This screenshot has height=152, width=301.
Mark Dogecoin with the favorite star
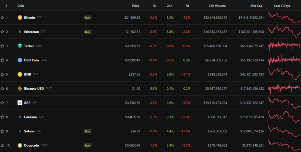(2, 145)
